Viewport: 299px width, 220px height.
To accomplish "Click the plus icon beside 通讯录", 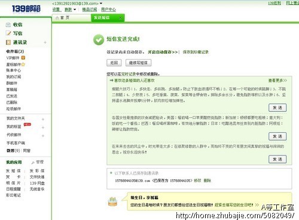I will [x=45, y=42].
